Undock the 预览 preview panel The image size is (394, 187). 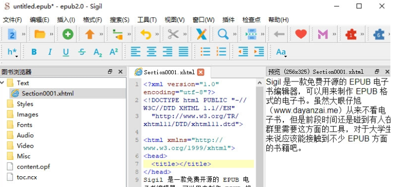click(x=377, y=72)
